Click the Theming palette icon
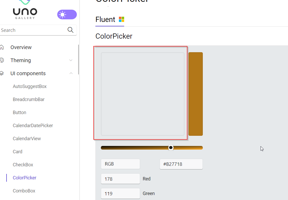Screen dimensions: 288x200 [3, 60]
